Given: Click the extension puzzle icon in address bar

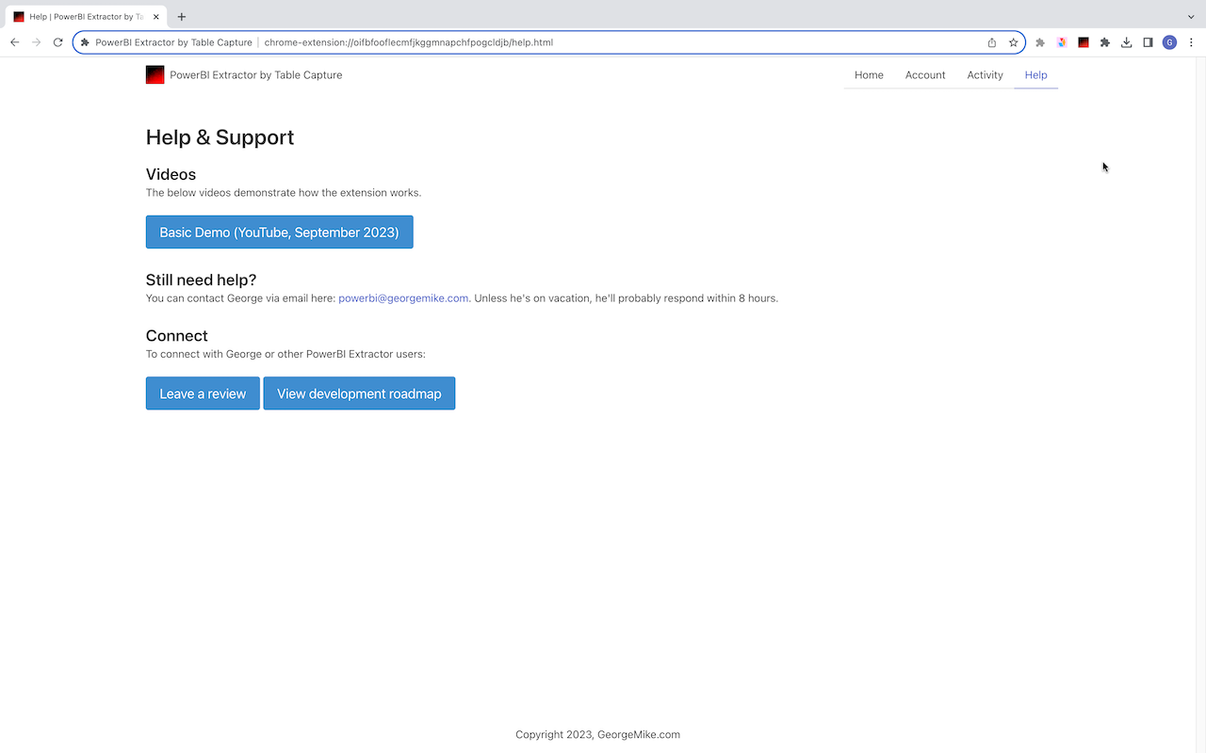Looking at the screenshot, I should tap(85, 42).
